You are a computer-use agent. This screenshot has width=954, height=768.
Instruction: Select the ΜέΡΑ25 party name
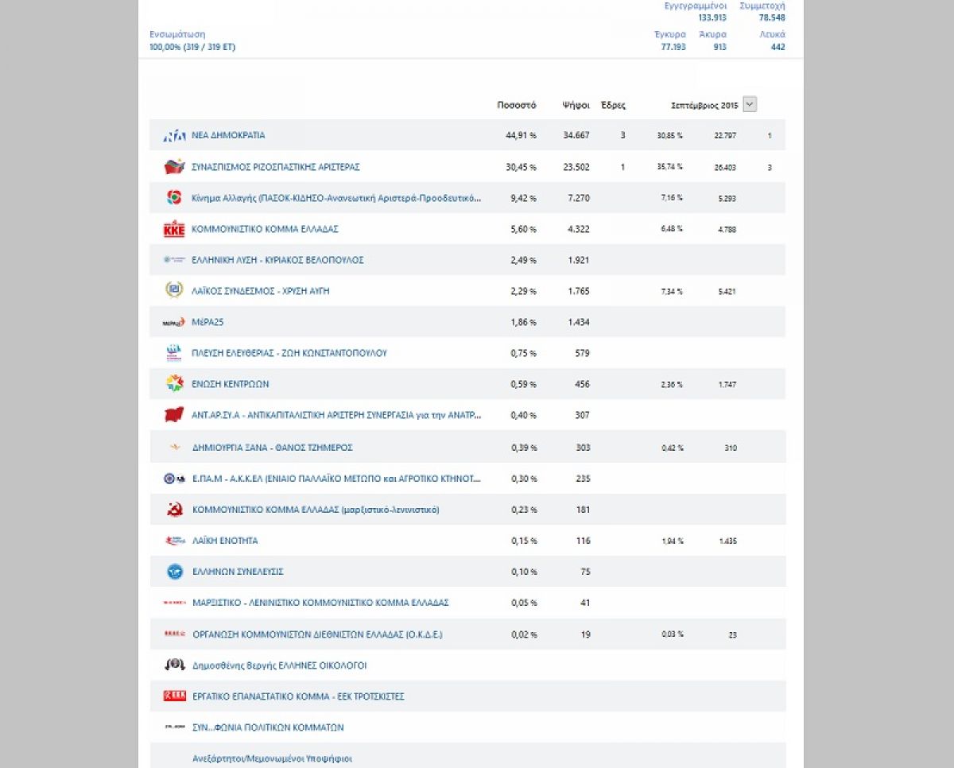click(x=207, y=322)
